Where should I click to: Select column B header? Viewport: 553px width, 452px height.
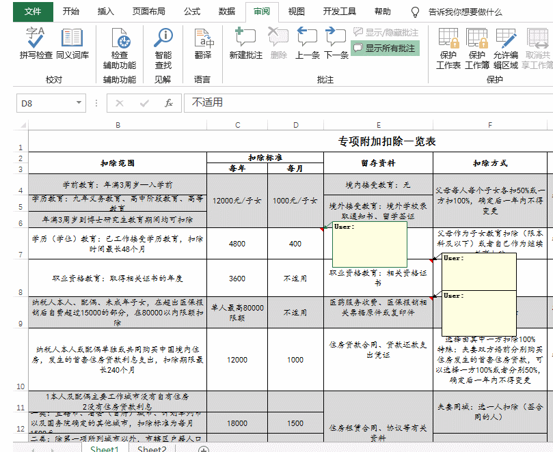tap(118, 125)
